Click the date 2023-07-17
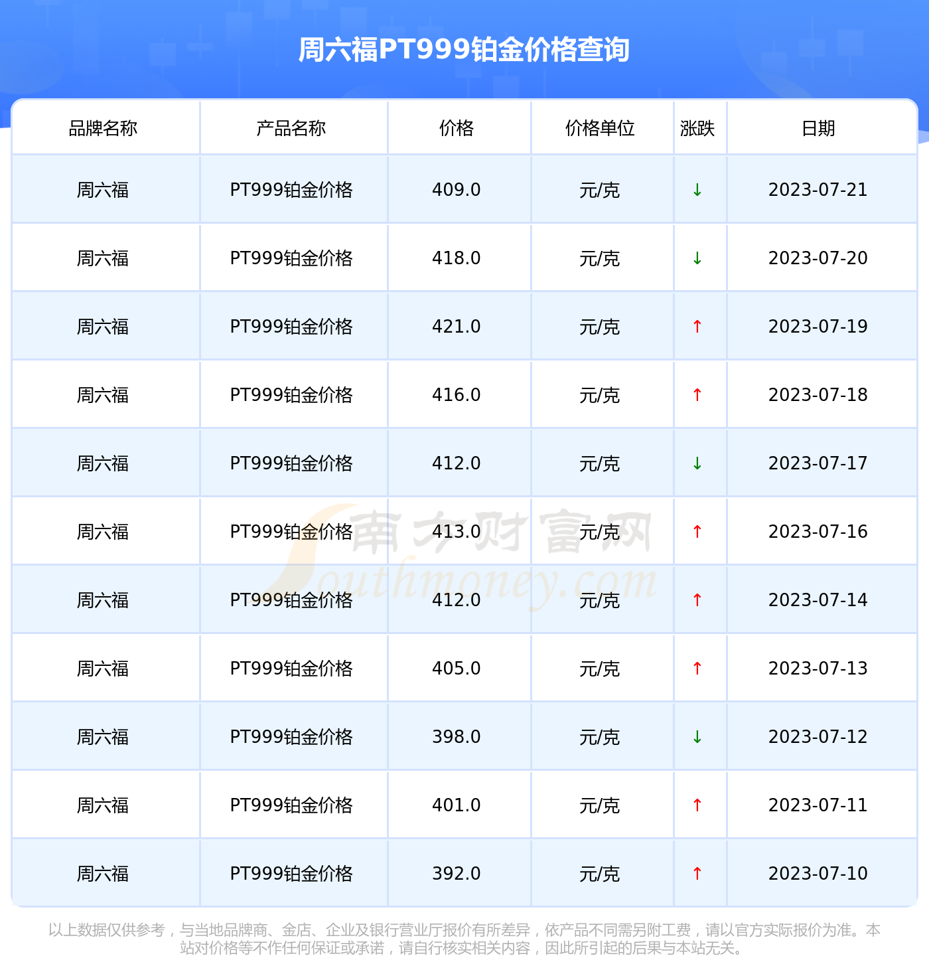 (818, 463)
